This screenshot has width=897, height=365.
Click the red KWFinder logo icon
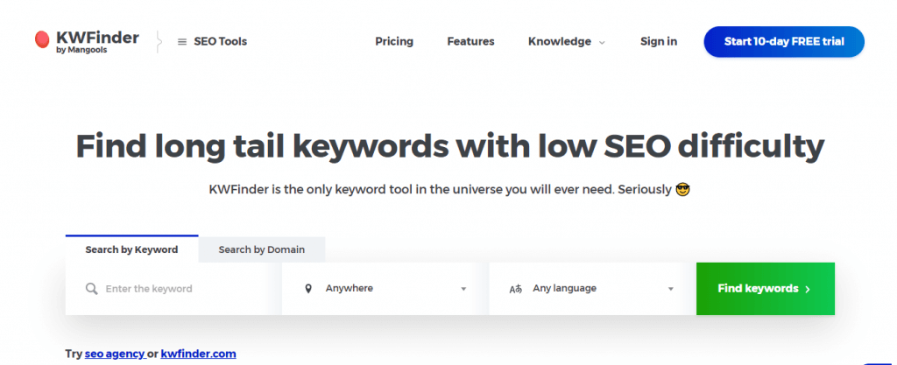[x=41, y=39]
